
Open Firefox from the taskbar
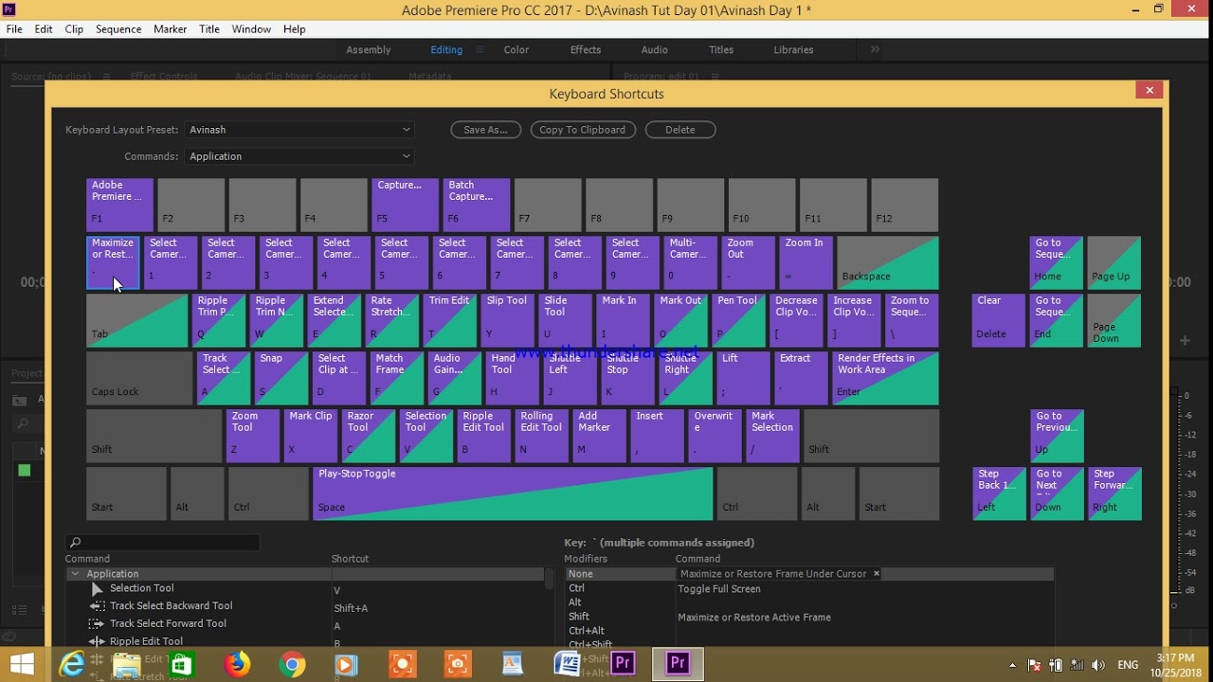(237, 664)
